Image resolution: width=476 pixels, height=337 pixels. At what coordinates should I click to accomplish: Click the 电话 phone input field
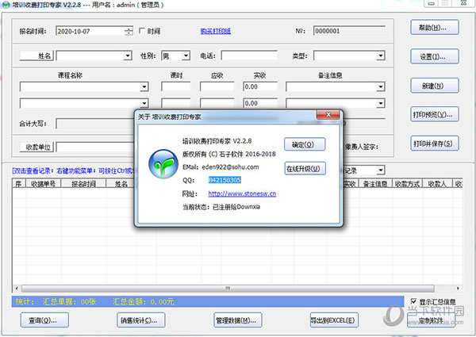[249, 56]
